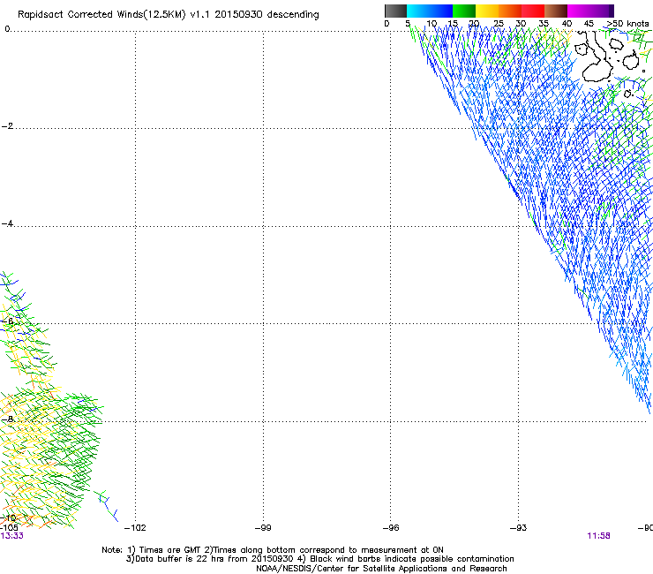
Task: Click the '-93' longitude axis label
Action: coord(519,528)
